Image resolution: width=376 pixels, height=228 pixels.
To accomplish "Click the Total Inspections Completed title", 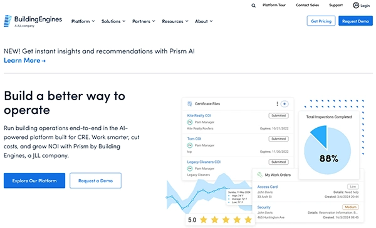I will pos(329,117).
